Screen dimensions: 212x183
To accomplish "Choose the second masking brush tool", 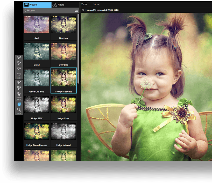I will [x=19, y=63].
